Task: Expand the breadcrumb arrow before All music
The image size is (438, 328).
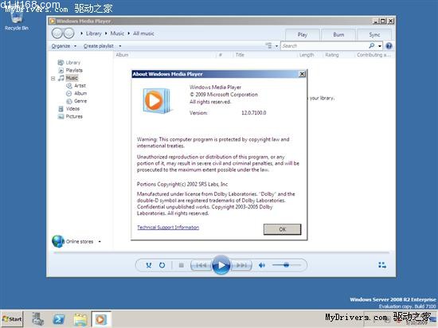Action: (129, 33)
